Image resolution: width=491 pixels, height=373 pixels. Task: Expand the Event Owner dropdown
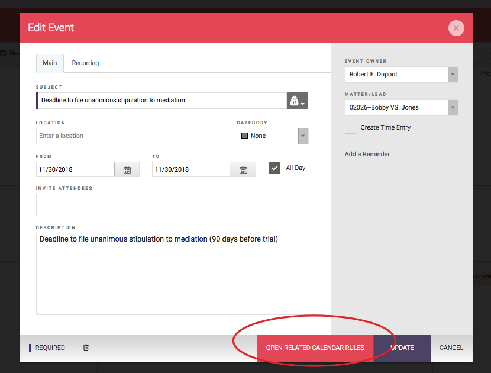pyautogui.click(x=453, y=75)
